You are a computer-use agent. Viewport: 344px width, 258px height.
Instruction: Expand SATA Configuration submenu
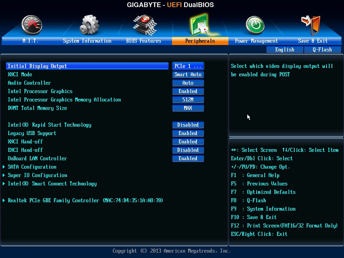pos(32,167)
